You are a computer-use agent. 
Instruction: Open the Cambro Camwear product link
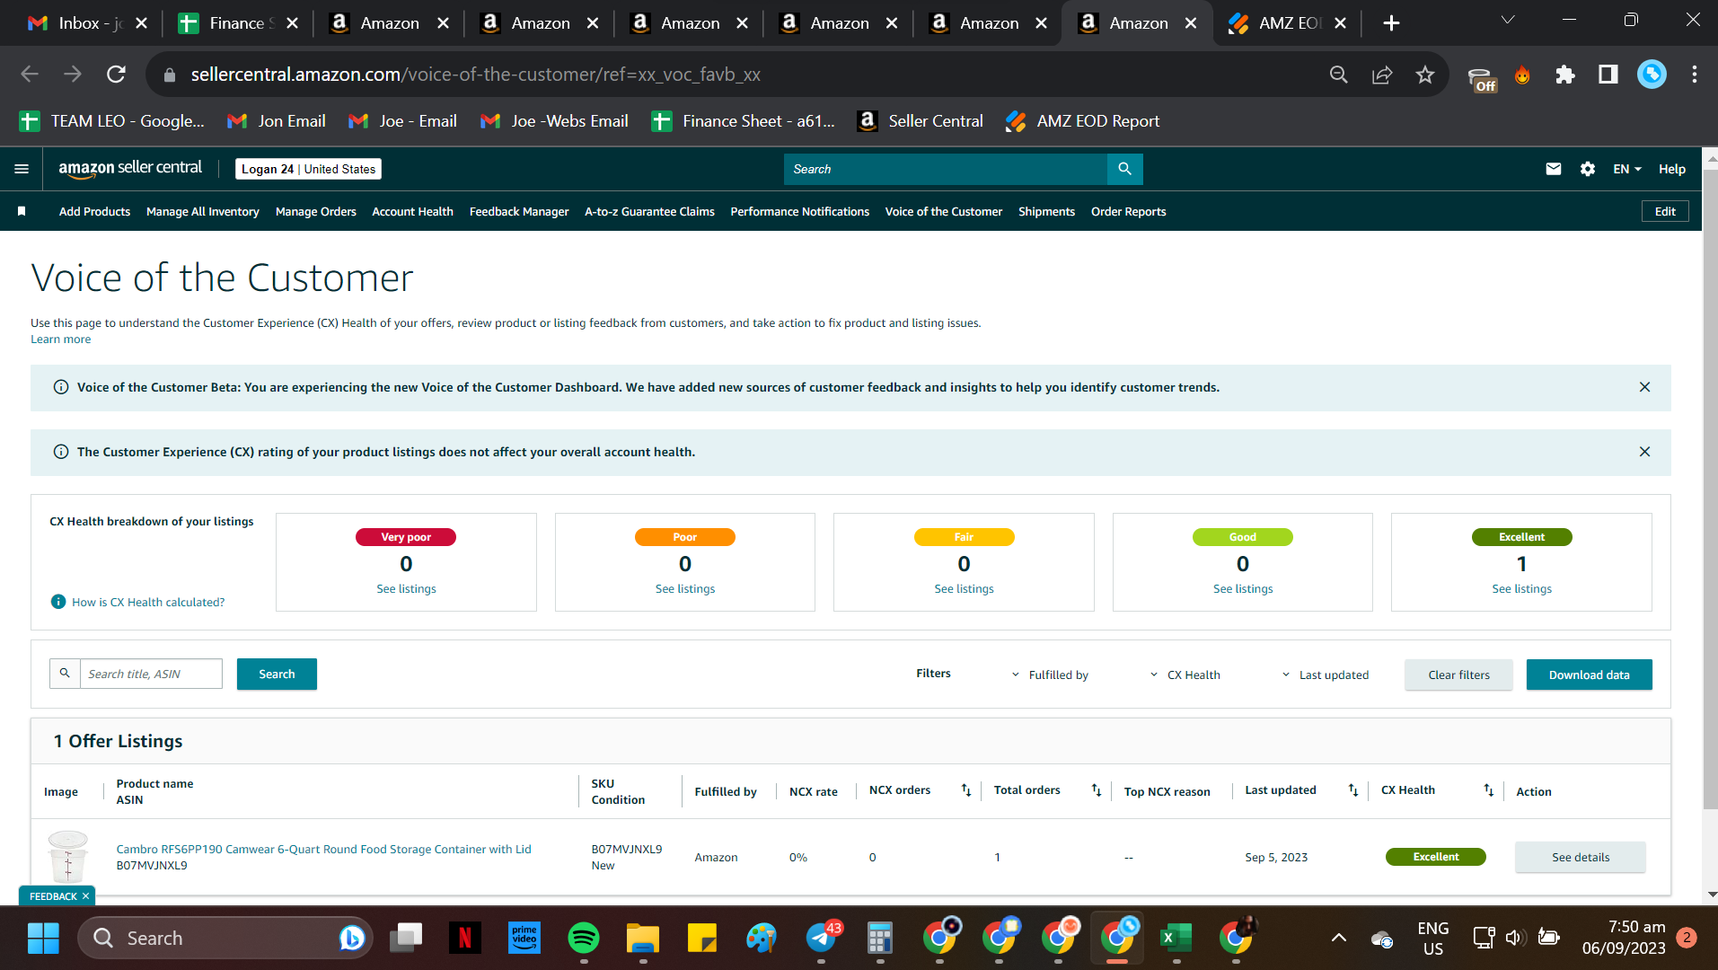[323, 849]
